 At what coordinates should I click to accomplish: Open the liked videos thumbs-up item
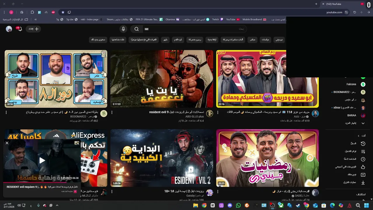pos(350,167)
